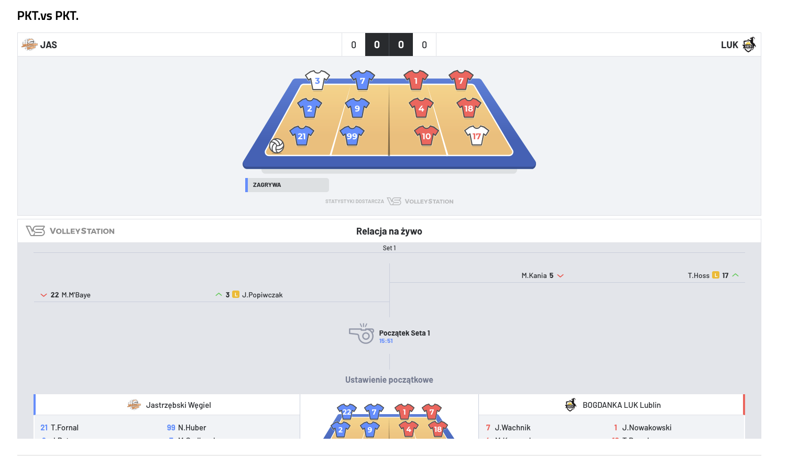
Task: Click the LUK team logo
Action: point(749,45)
